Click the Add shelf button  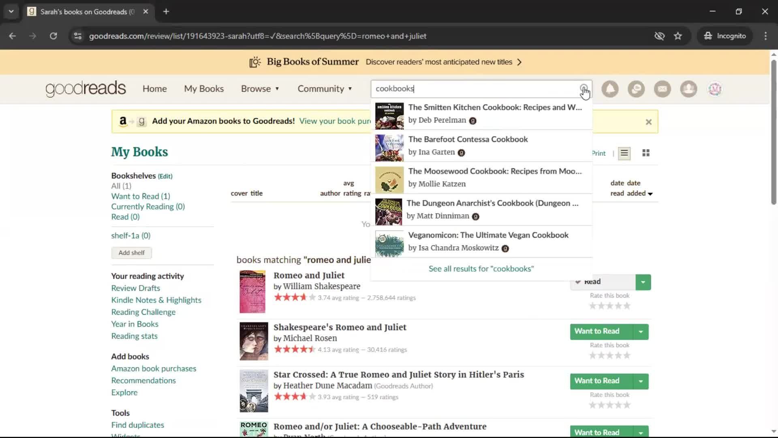pyautogui.click(x=131, y=253)
